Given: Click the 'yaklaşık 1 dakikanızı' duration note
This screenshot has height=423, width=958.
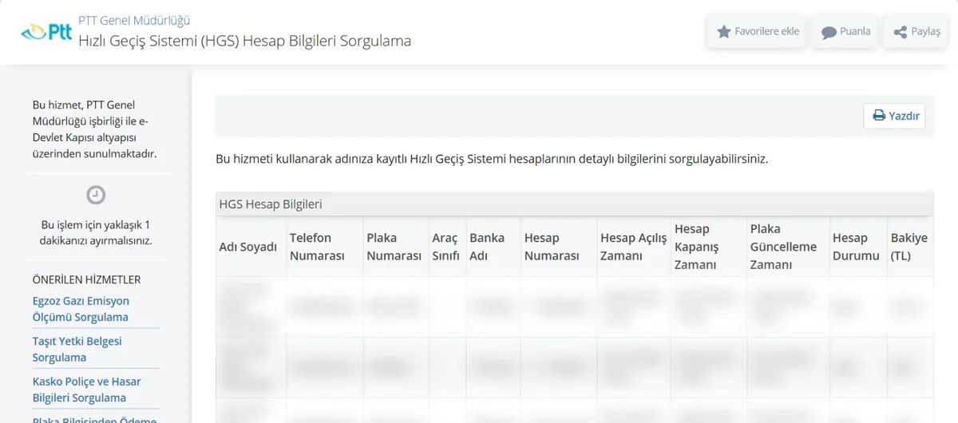Looking at the screenshot, I should tap(96, 232).
